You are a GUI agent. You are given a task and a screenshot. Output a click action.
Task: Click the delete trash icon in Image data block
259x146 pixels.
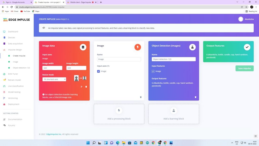tap(86, 87)
